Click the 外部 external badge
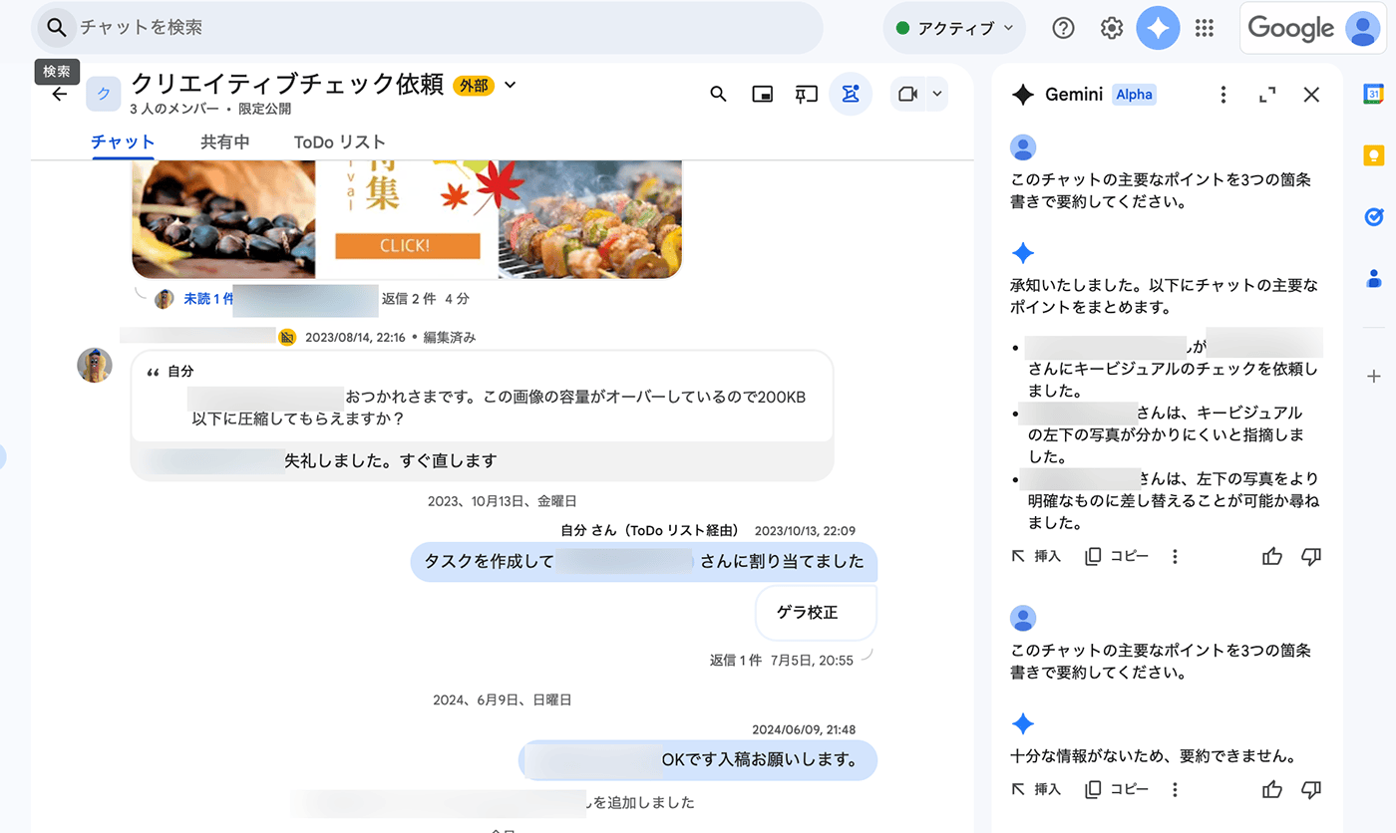This screenshot has width=1396, height=833. coord(474,86)
